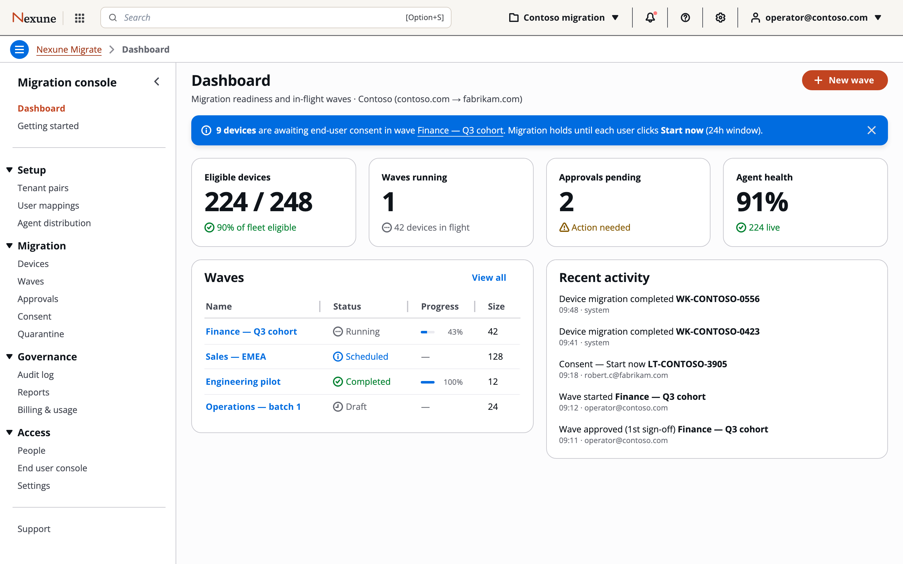The height and width of the screenshot is (564, 903).
Task: Open the Sales — EMEA wave
Action: [x=236, y=357]
